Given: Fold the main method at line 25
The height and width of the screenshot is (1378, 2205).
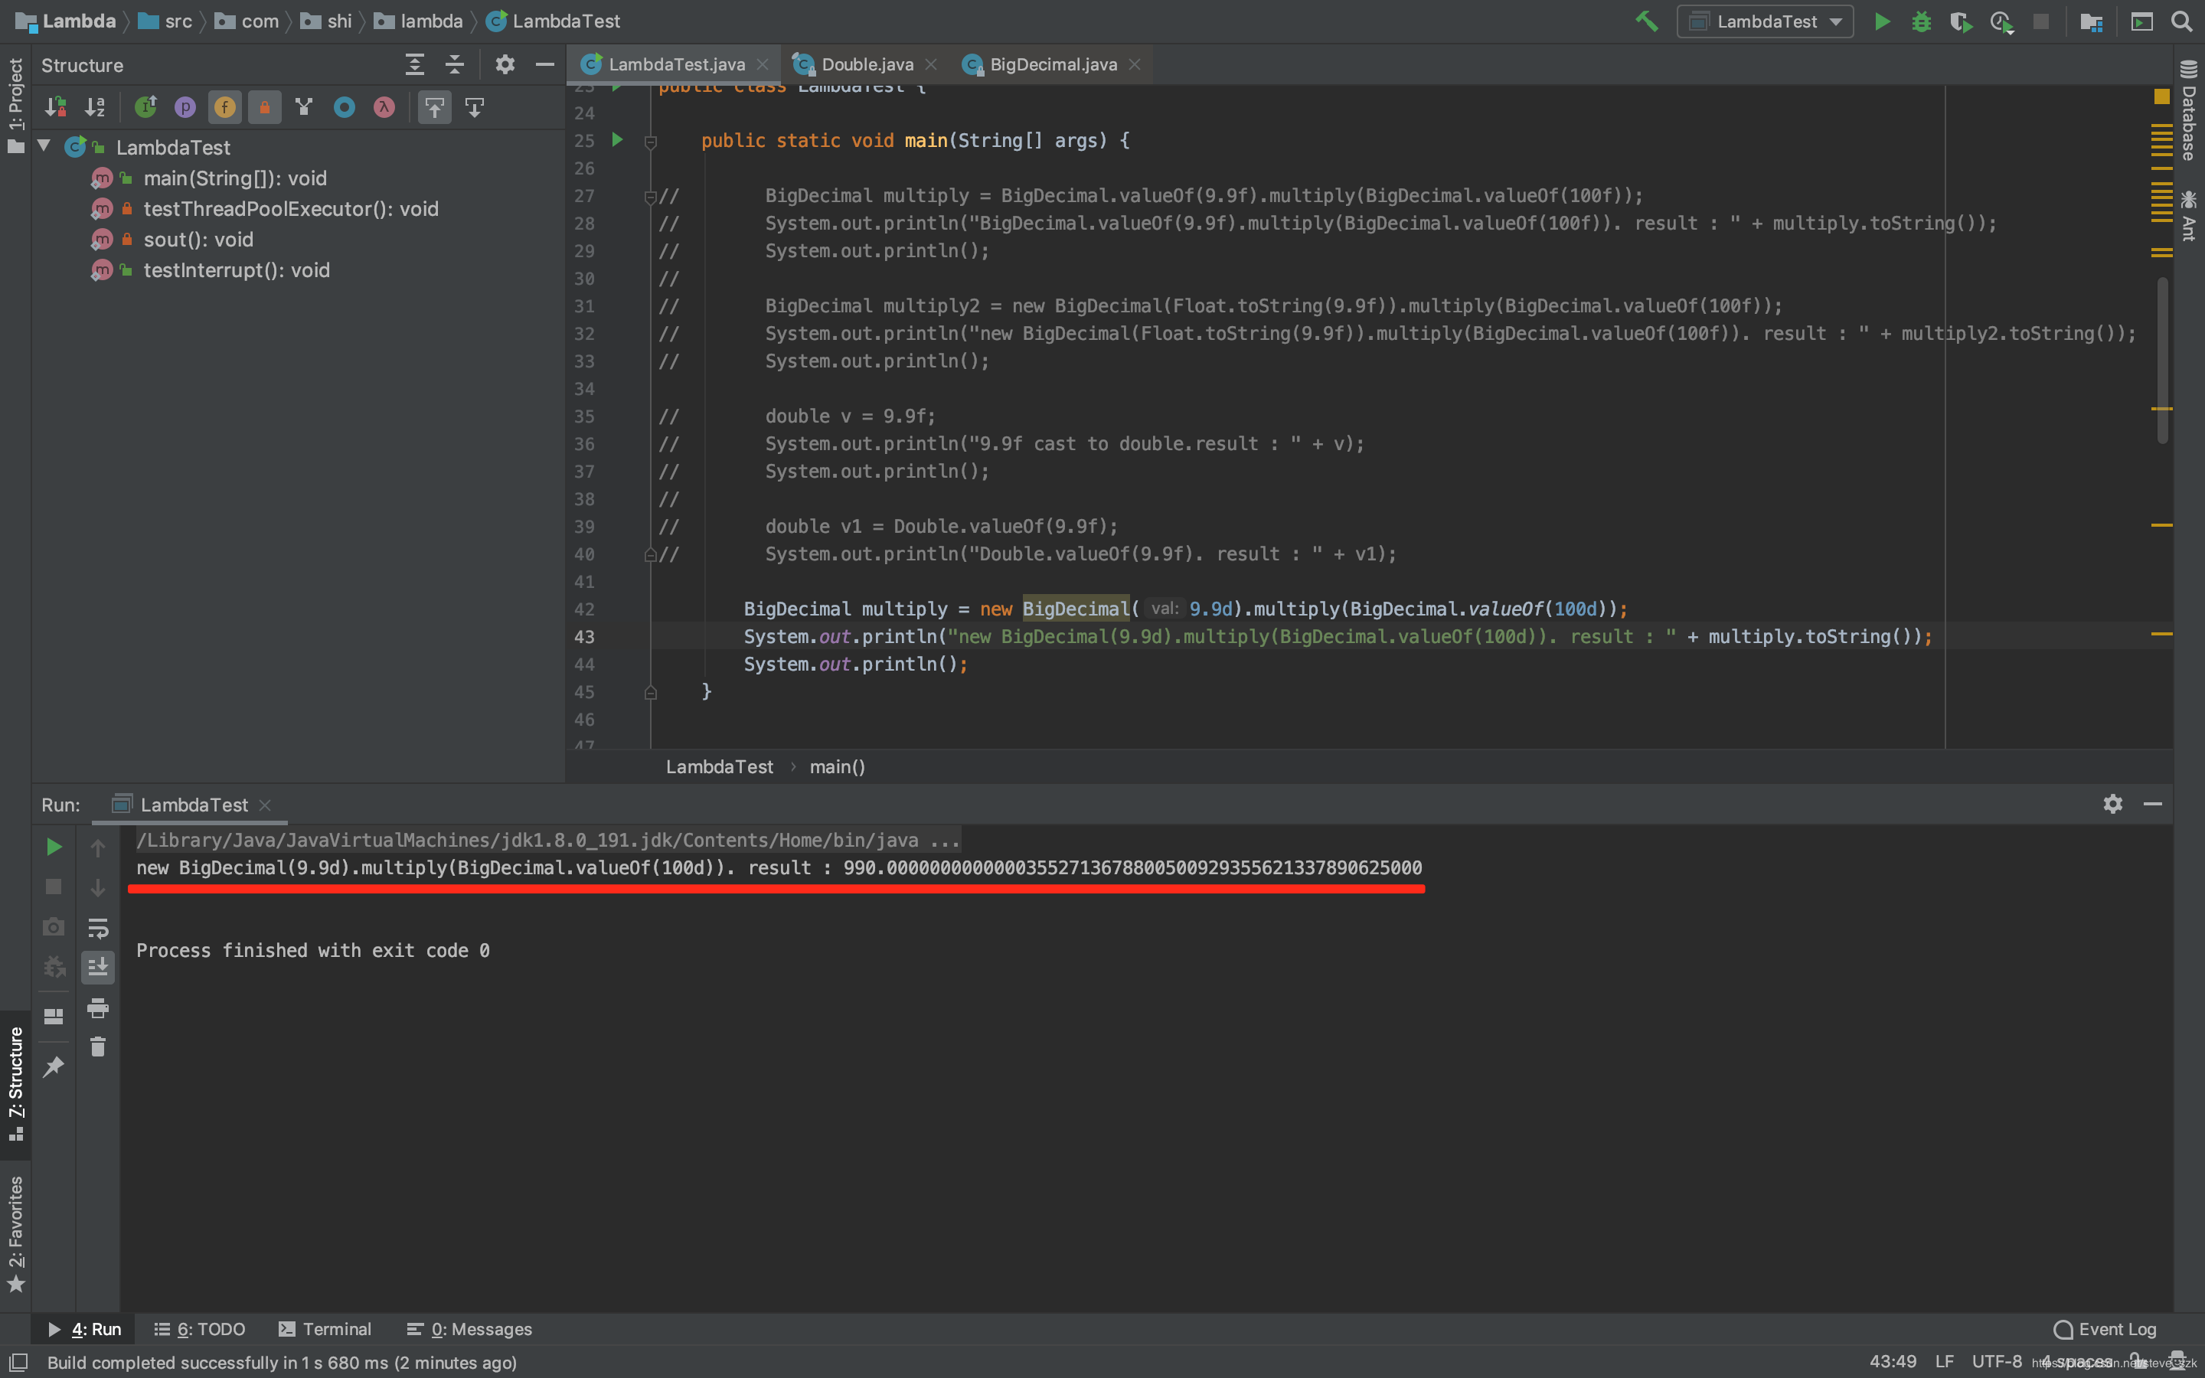Looking at the screenshot, I should click(651, 142).
